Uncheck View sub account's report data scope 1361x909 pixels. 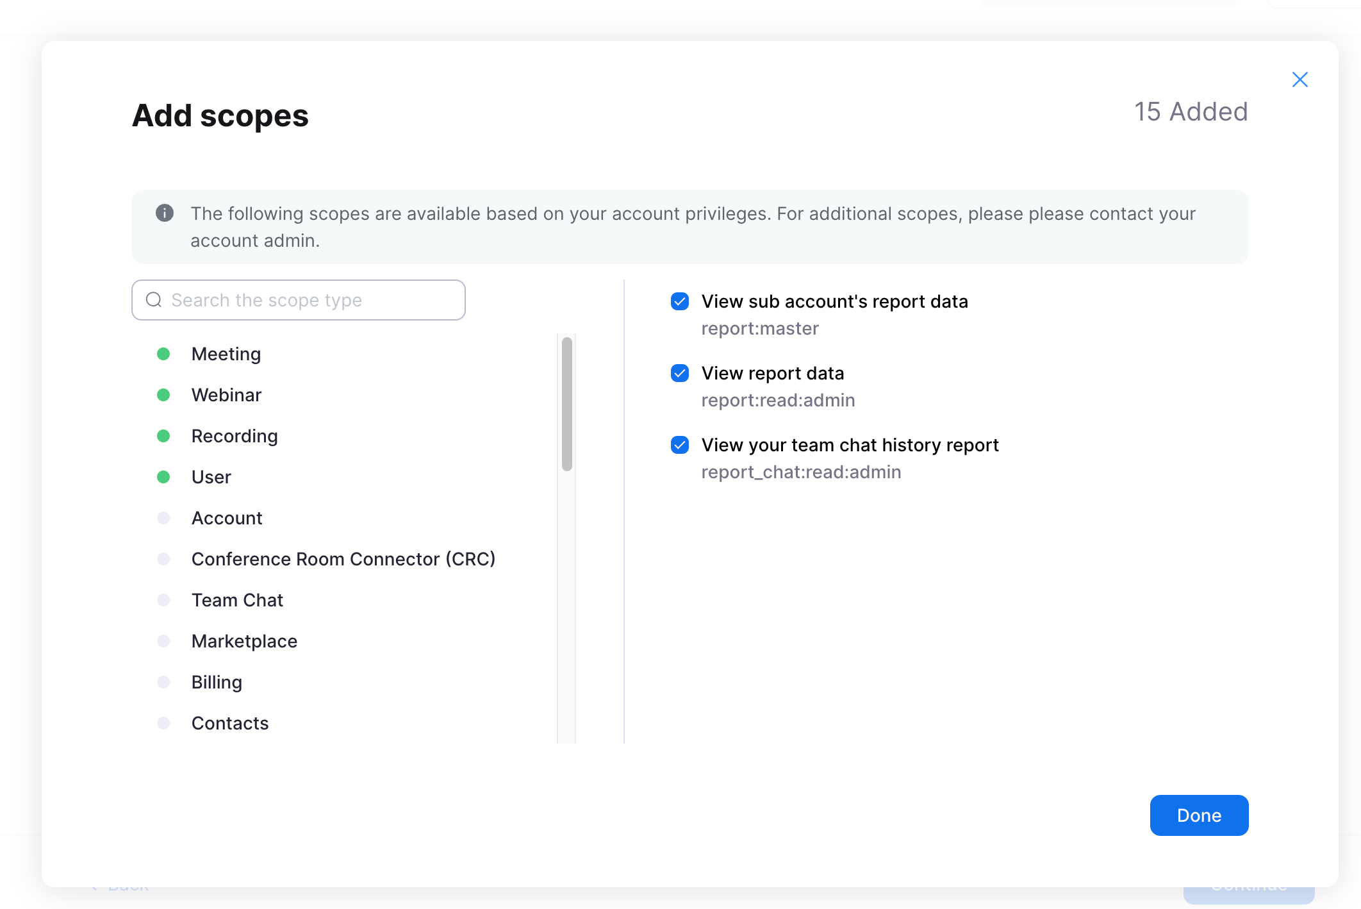[679, 301]
